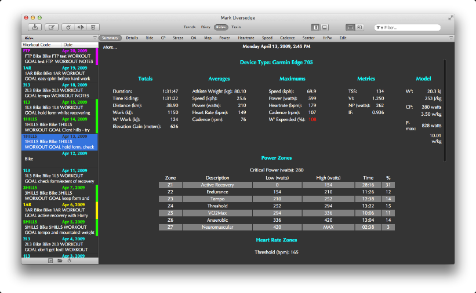
Task: Select the Bike ride from Apr 12, 2009
Action: coord(59,159)
